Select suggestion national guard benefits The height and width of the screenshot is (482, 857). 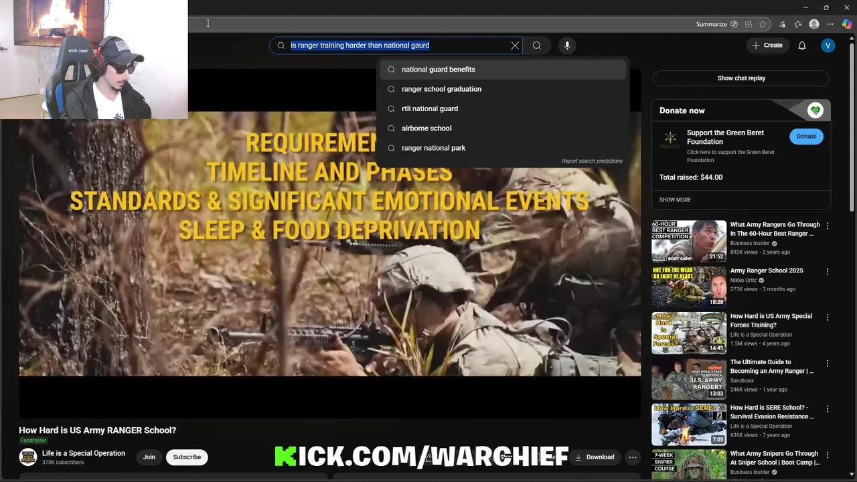(503, 70)
